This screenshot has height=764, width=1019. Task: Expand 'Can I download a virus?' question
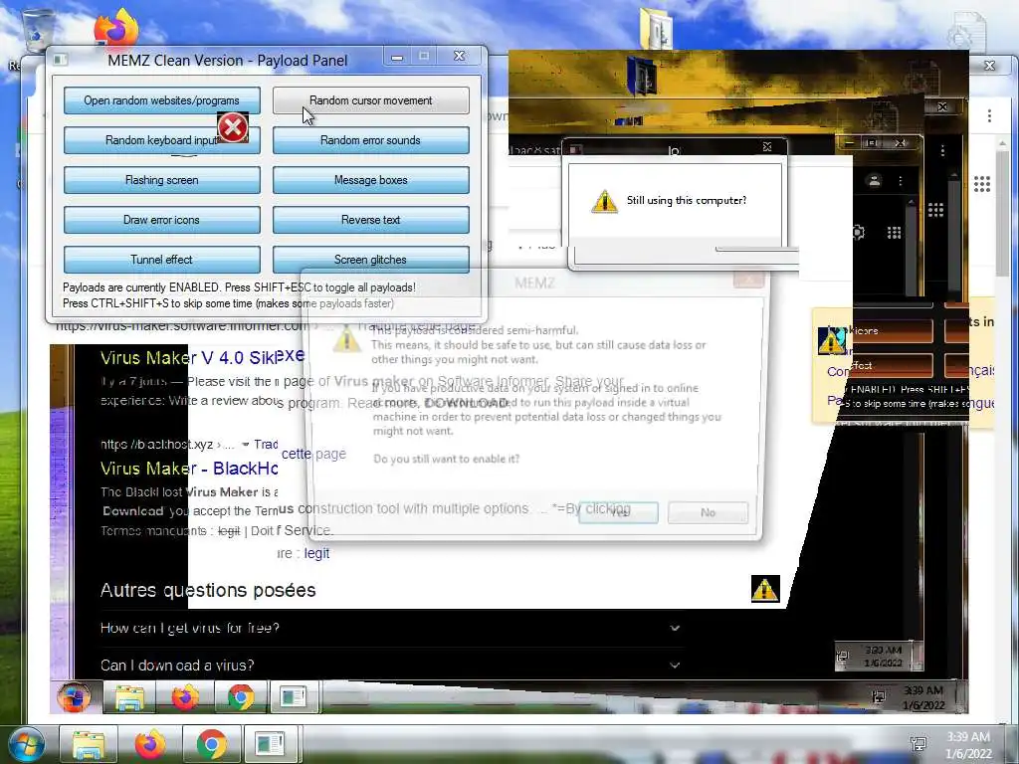(x=390, y=666)
